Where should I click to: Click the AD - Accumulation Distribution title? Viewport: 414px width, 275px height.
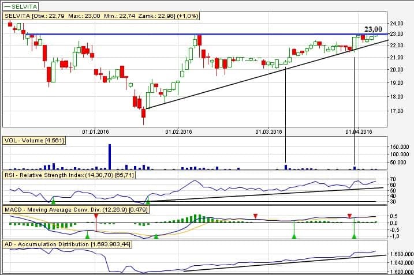(67, 244)
